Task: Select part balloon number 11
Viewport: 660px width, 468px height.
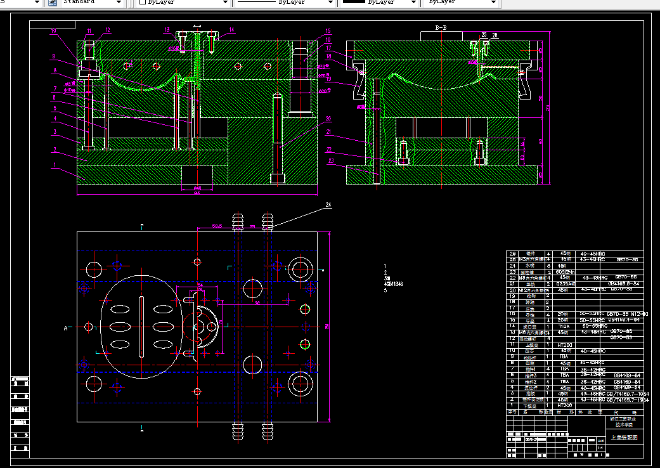Action: 89,30
